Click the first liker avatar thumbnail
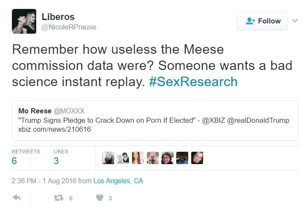The image size is (304, 208). [109, 158]
